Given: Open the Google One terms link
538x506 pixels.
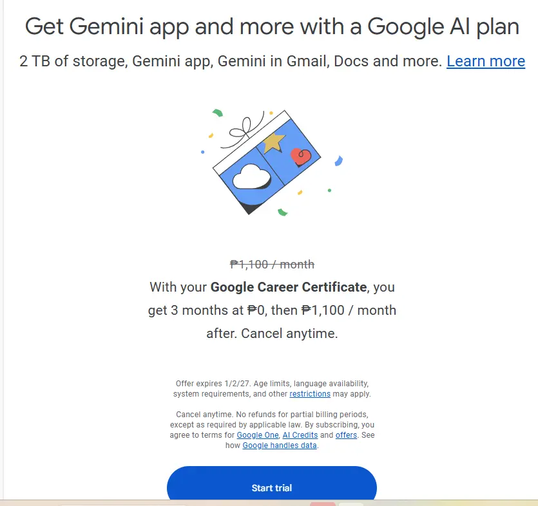Looking at the screenshot, I should pyautogui.click(x=258, y=435).
